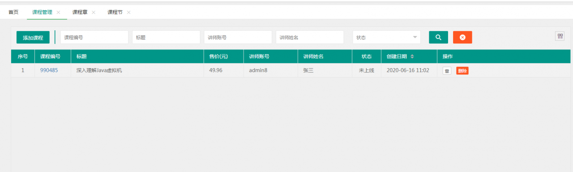The height and width of the screenshot is (172, 573).
Task: Focus the 课程编号 search field
Action: (94, 37)
